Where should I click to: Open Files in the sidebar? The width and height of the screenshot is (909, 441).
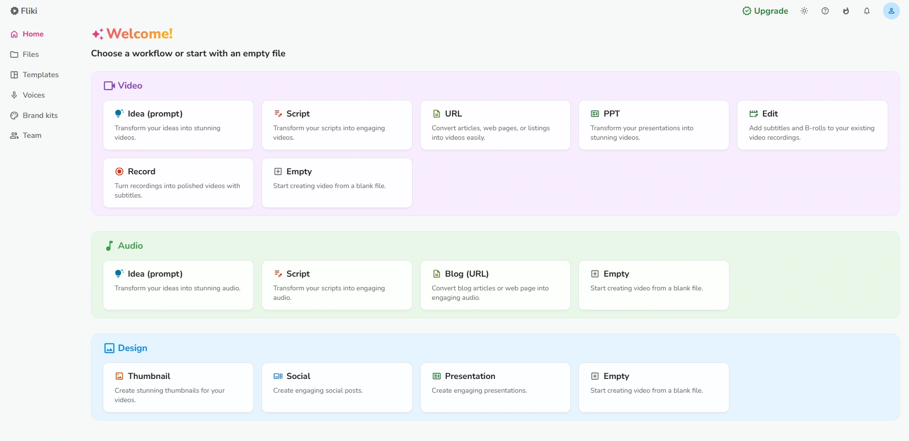[25, 54]
